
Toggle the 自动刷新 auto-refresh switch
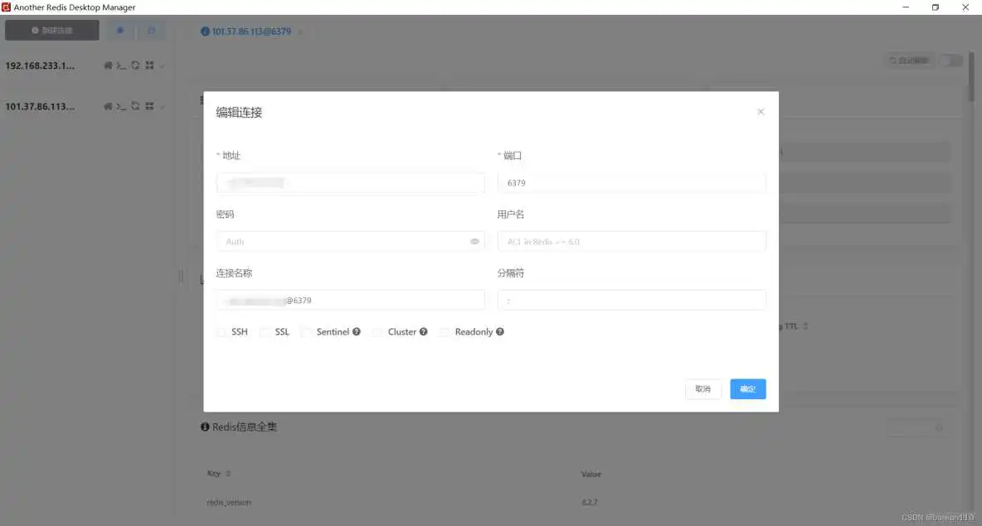coord(950,60)
